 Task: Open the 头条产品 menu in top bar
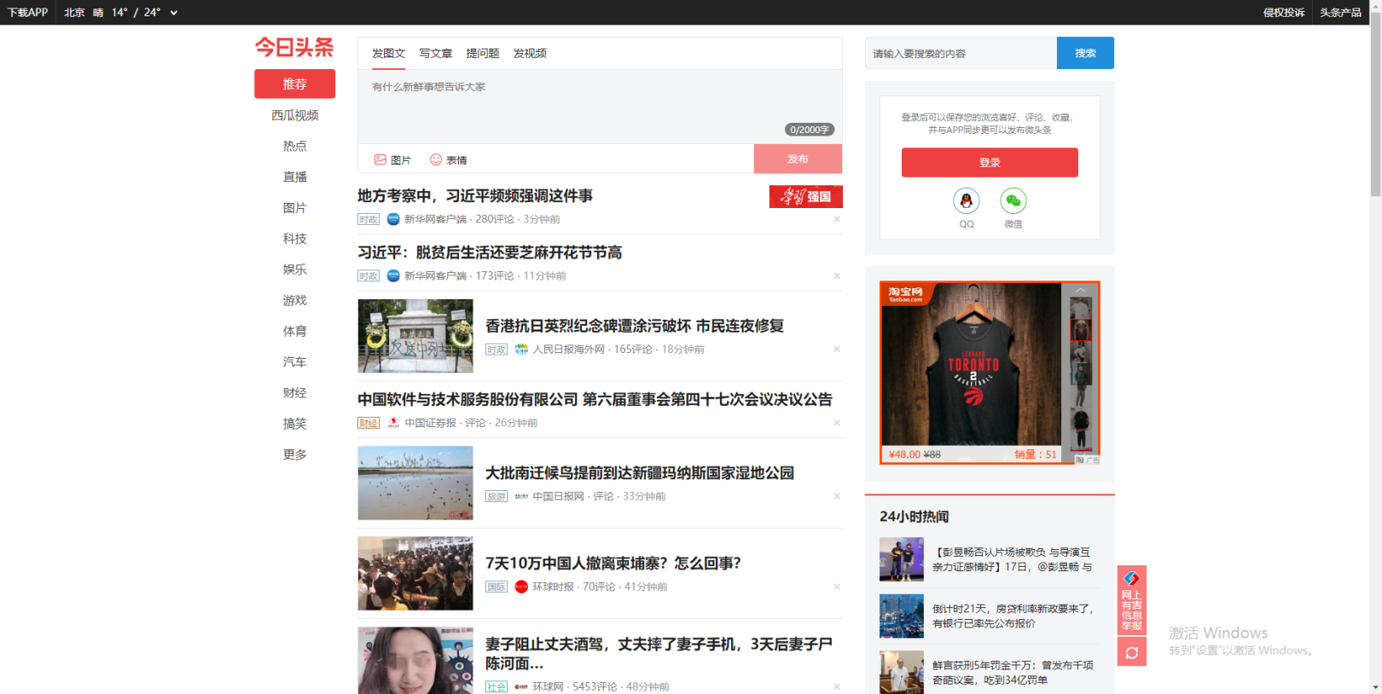(1340, 13)
